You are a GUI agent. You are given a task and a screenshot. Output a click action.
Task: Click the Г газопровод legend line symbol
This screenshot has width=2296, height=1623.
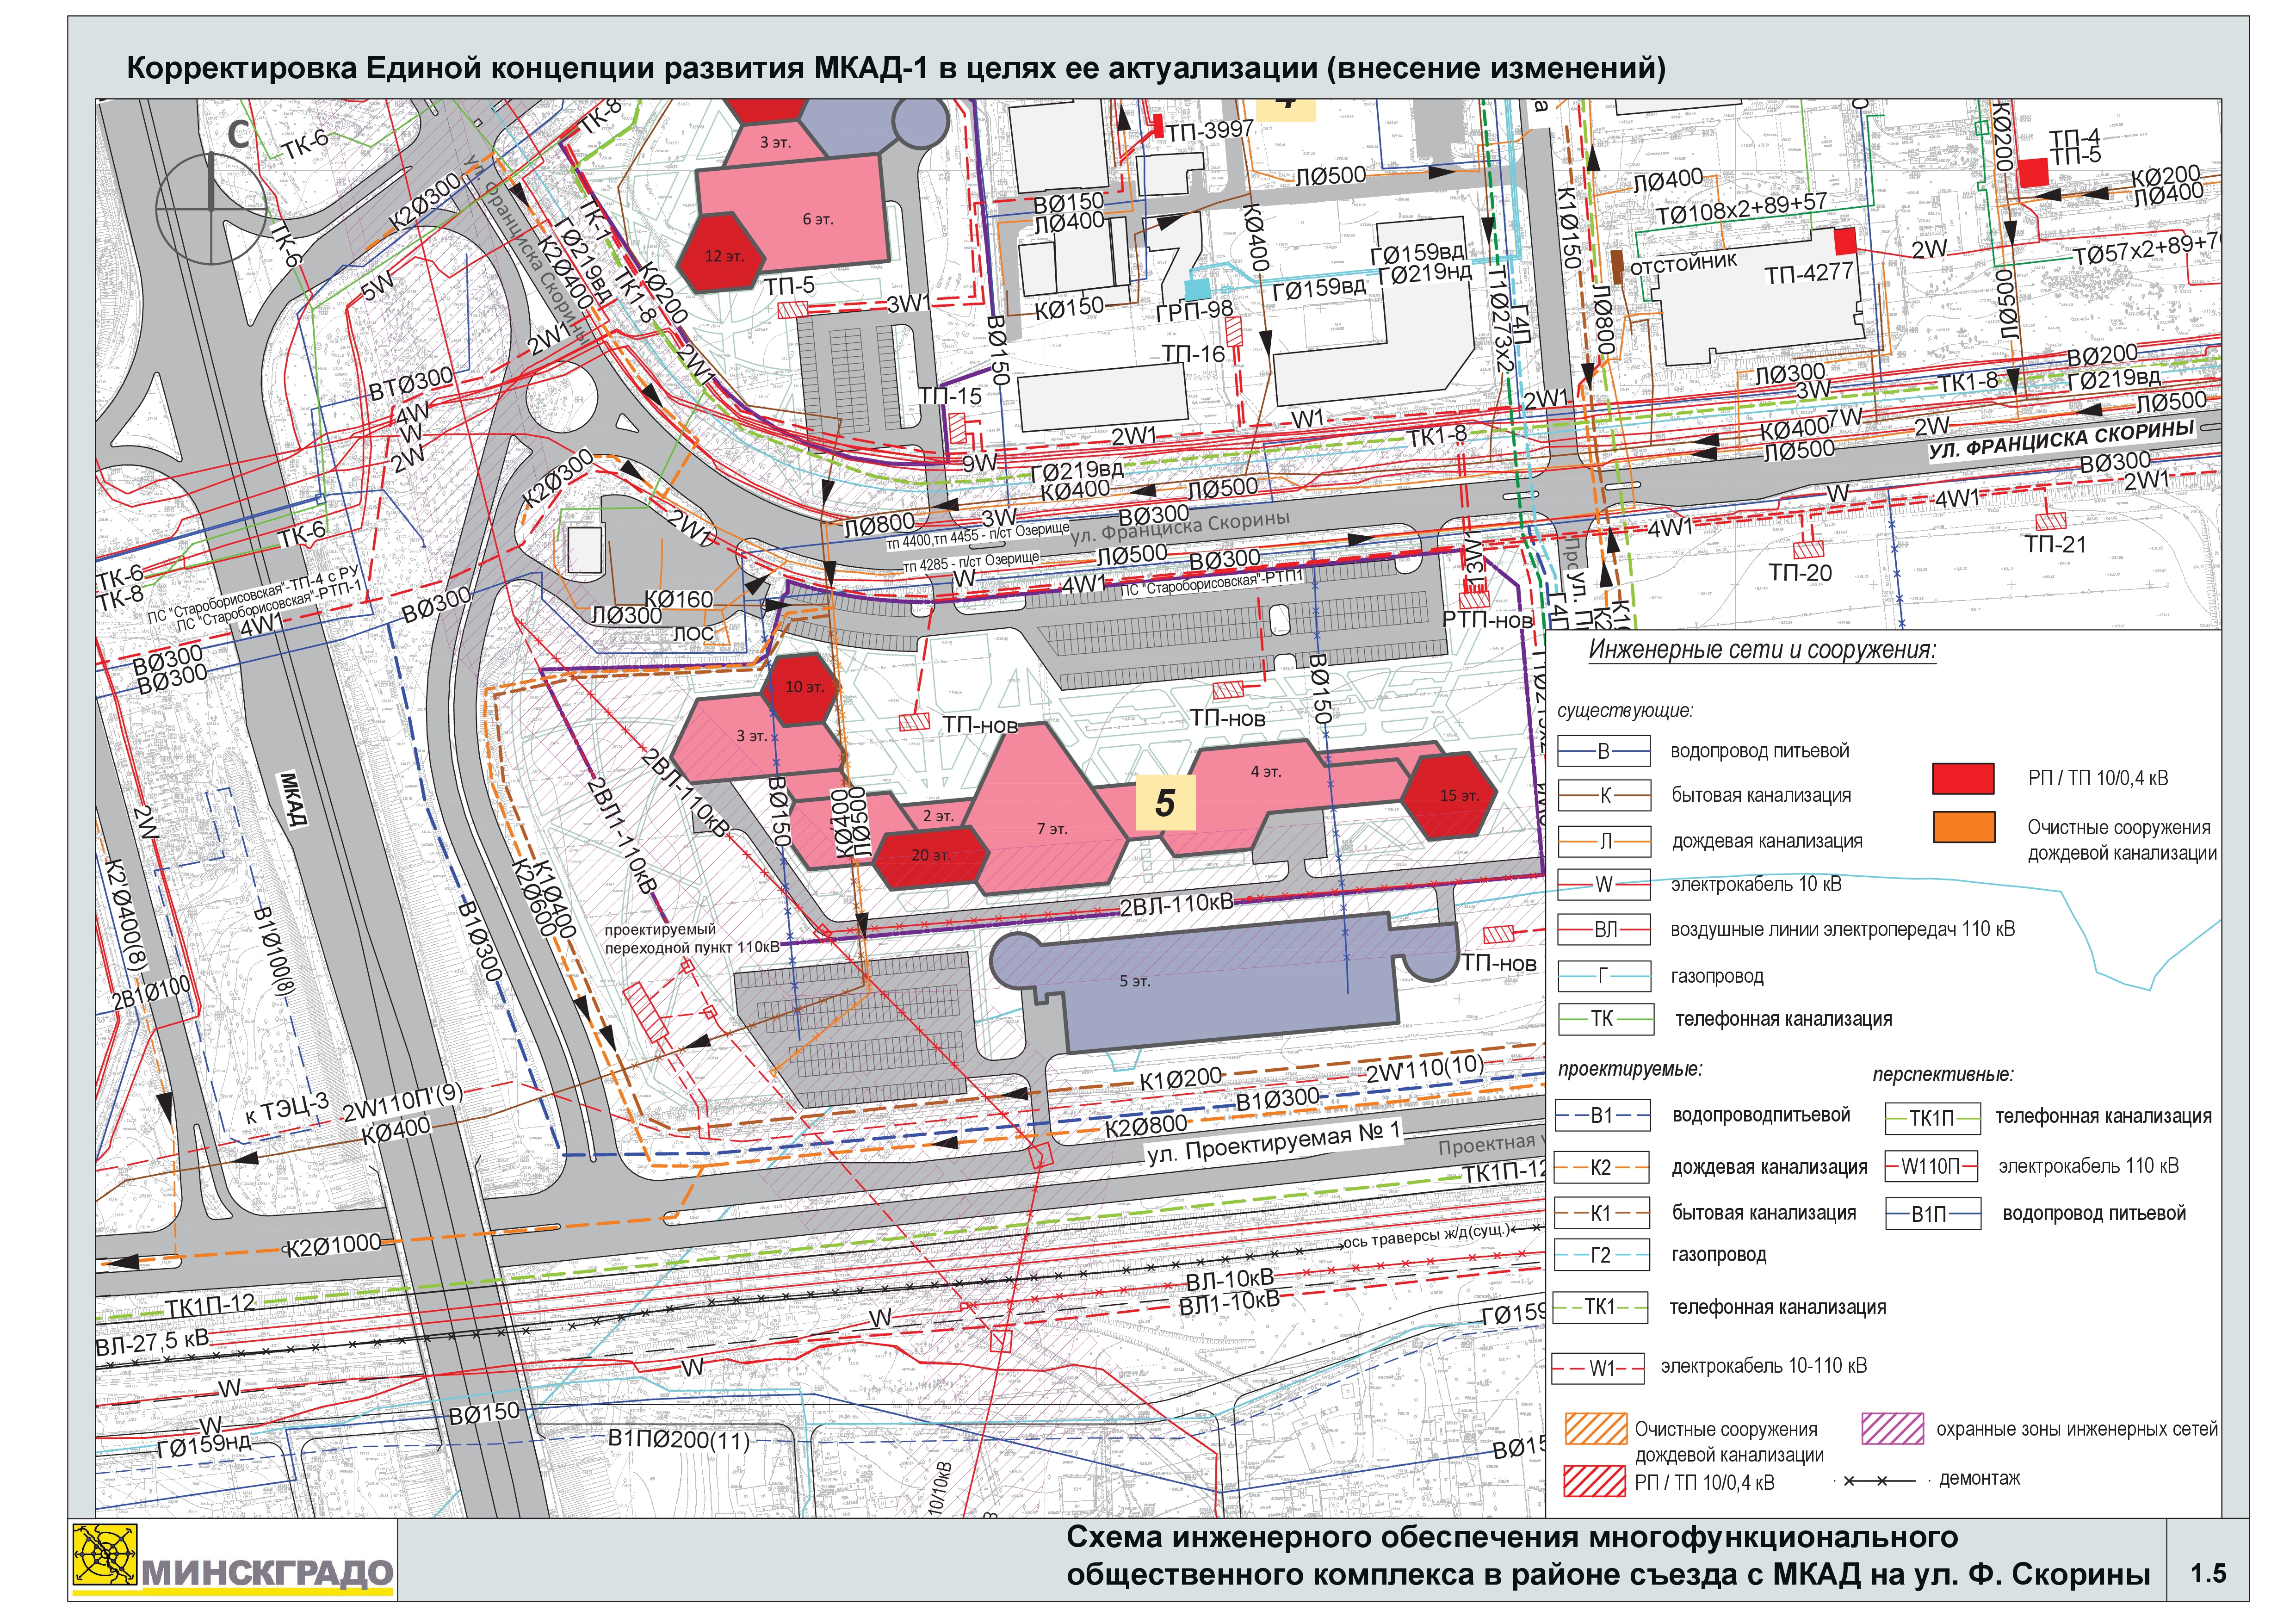coord(1604,976)
